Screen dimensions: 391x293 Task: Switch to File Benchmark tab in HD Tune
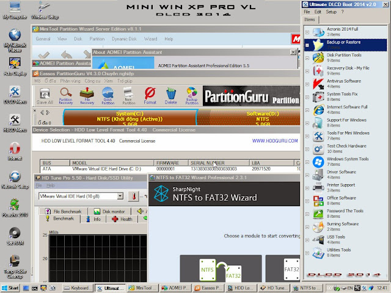64,212
